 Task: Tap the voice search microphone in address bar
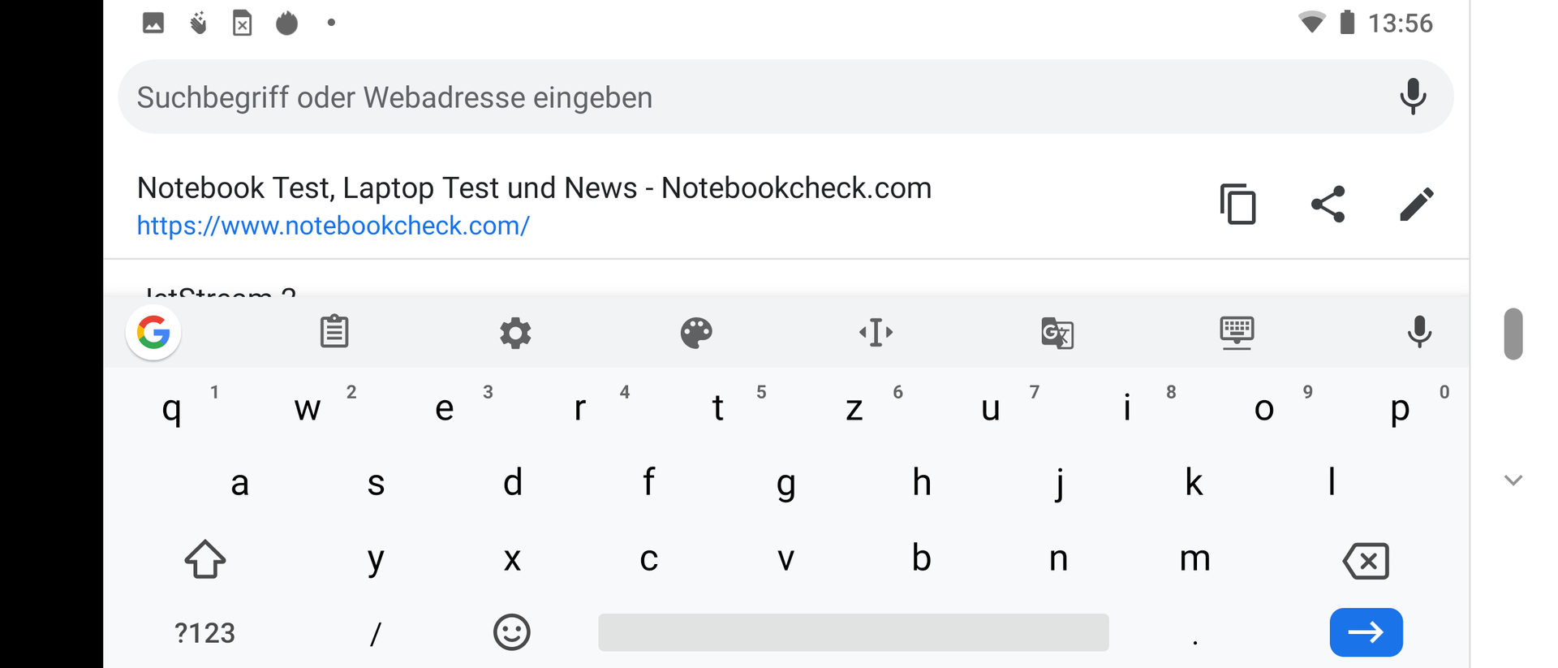click(1413, 97)
